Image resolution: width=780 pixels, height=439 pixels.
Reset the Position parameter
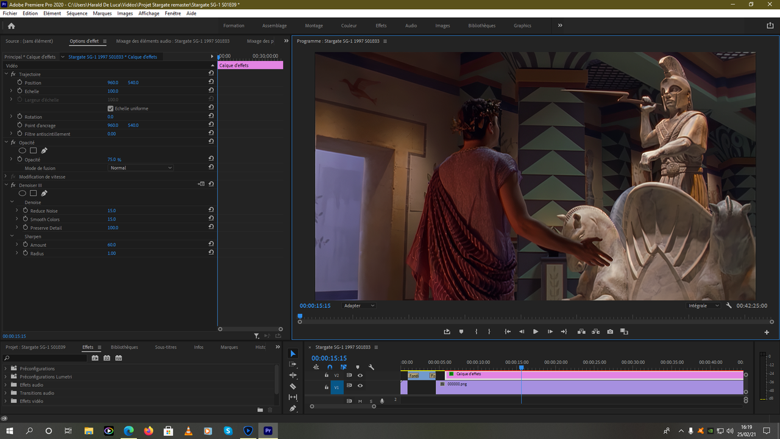pos(211,82)
